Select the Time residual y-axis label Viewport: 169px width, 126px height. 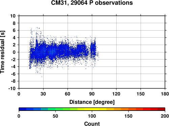pyautogui.click(x=2, y=52)
